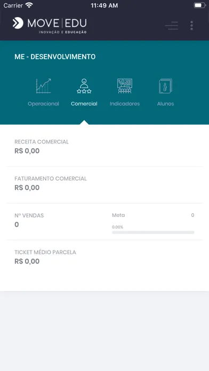Select the Comercial tab label
209x371 pixels.
click(x=84, y=103)
